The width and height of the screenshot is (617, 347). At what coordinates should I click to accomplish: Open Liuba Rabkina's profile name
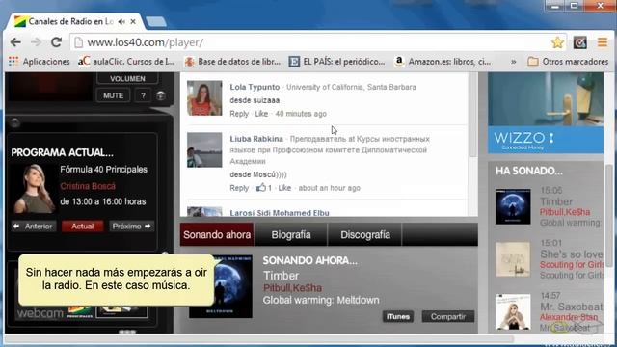(256, 139)
